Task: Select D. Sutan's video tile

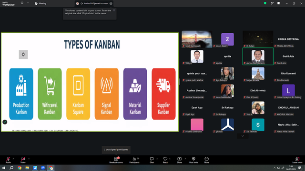Action: [x=258, y=39]
